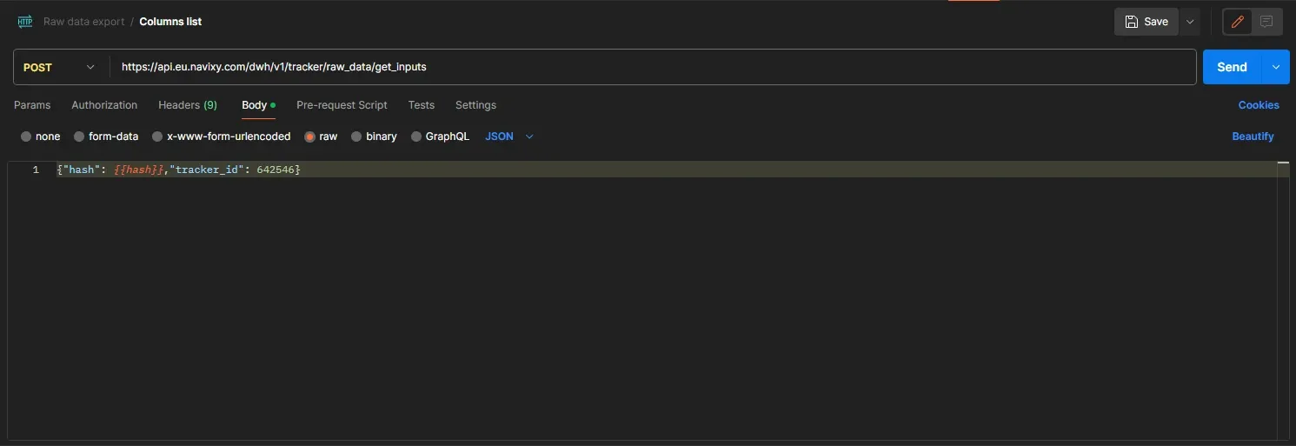Click the Save floppy disk icon
This screenshot has height=446, width=1296.
tap(1131, 22)
